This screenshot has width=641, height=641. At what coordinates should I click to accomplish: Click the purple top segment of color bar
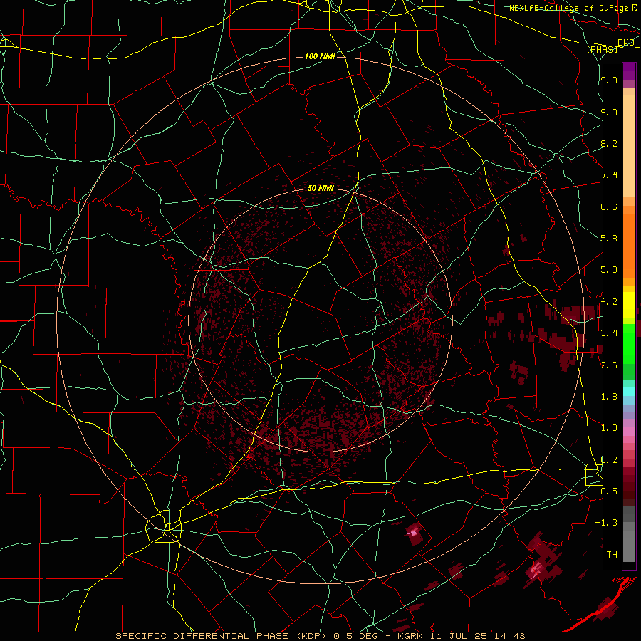[629, 71]
